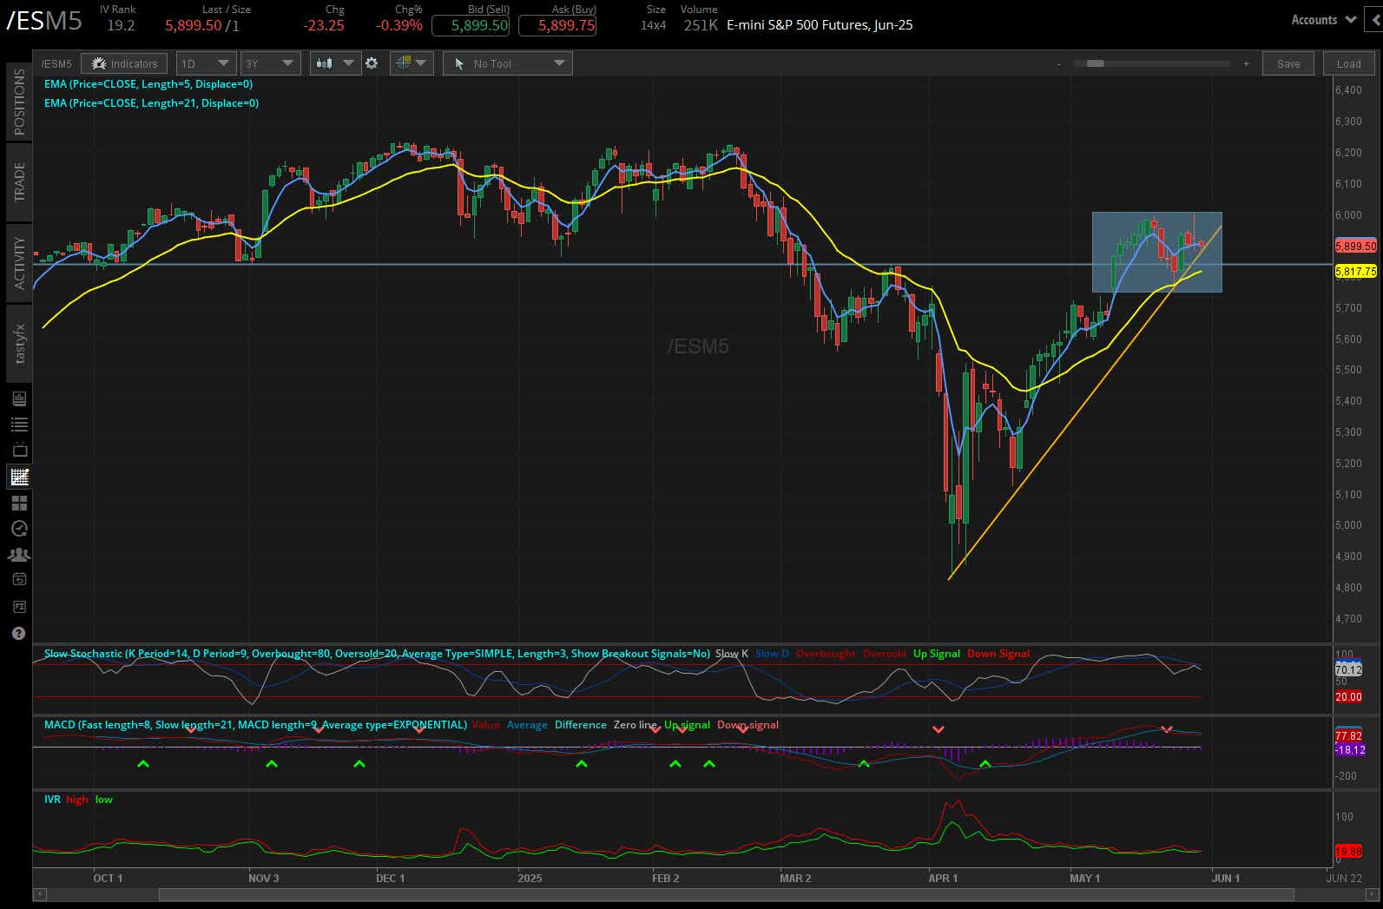
Task: Click the EMA Length=21 study label
Action: coord(151,103)
